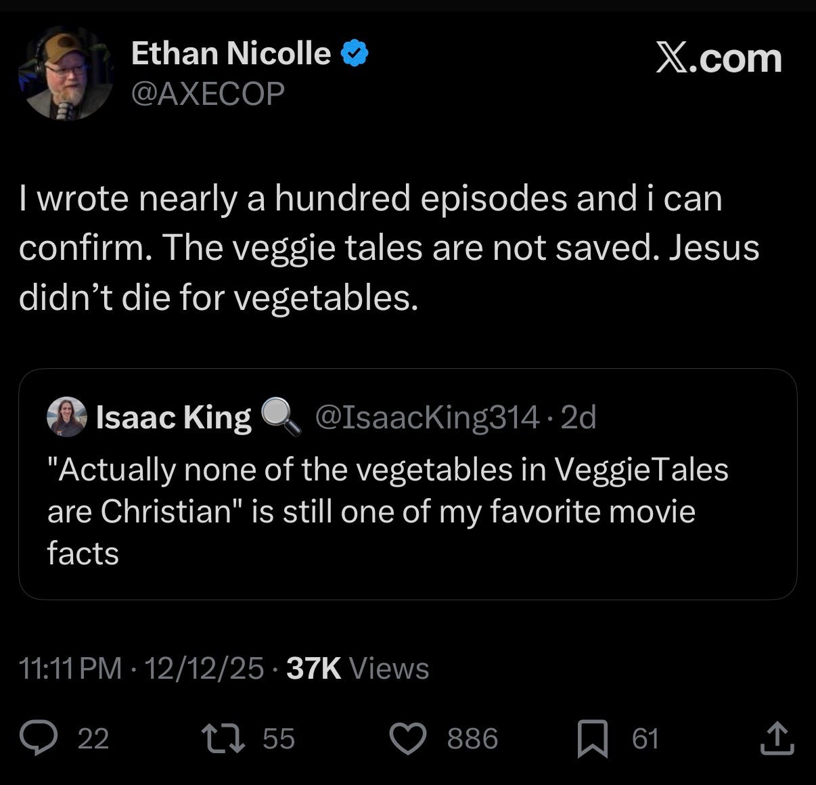The image size is (816, 785).
Task: Click the Ethan Nicolle display name
Action: pyautogui.click(x=231, y=53)
